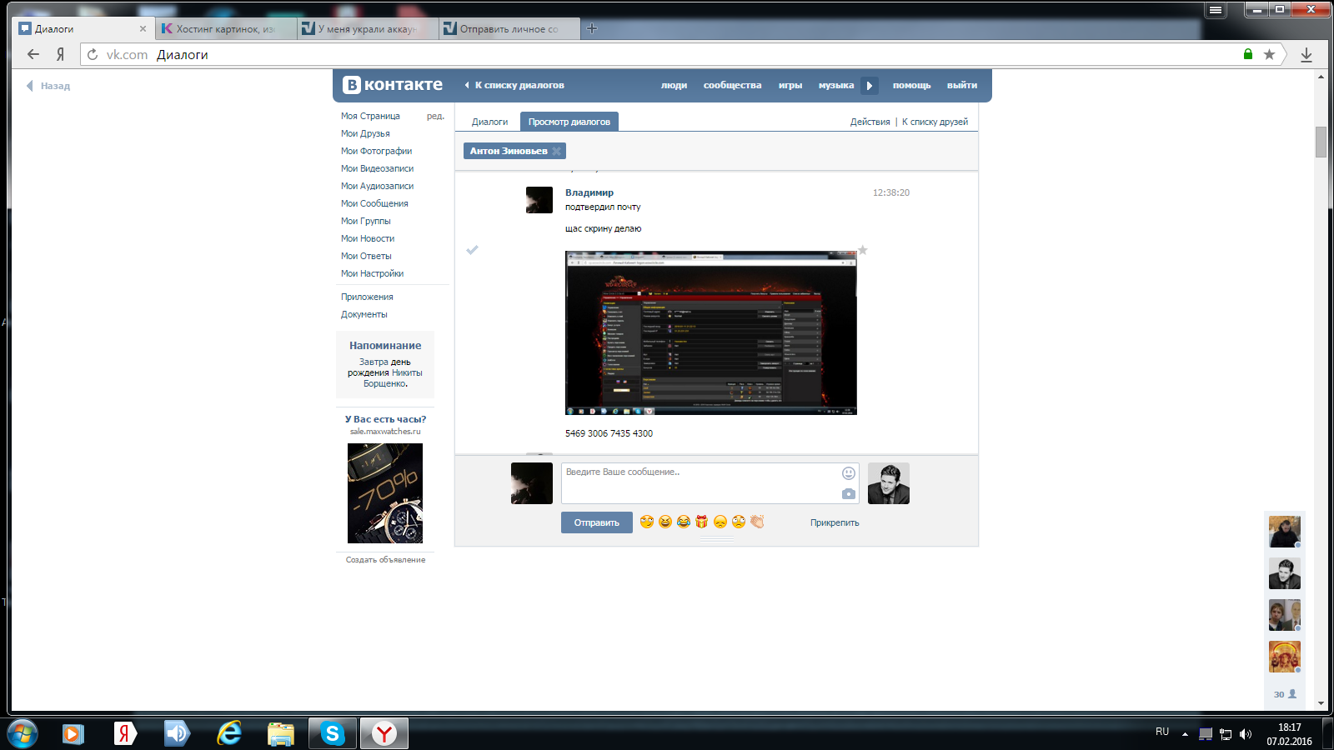This screenshot has height=750, width=1334.
Task: Mark Владимир's message as important with star
Action: pos(863,250)
